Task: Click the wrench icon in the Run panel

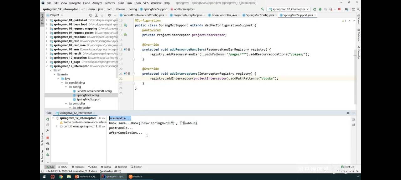Action: (48, 130)
